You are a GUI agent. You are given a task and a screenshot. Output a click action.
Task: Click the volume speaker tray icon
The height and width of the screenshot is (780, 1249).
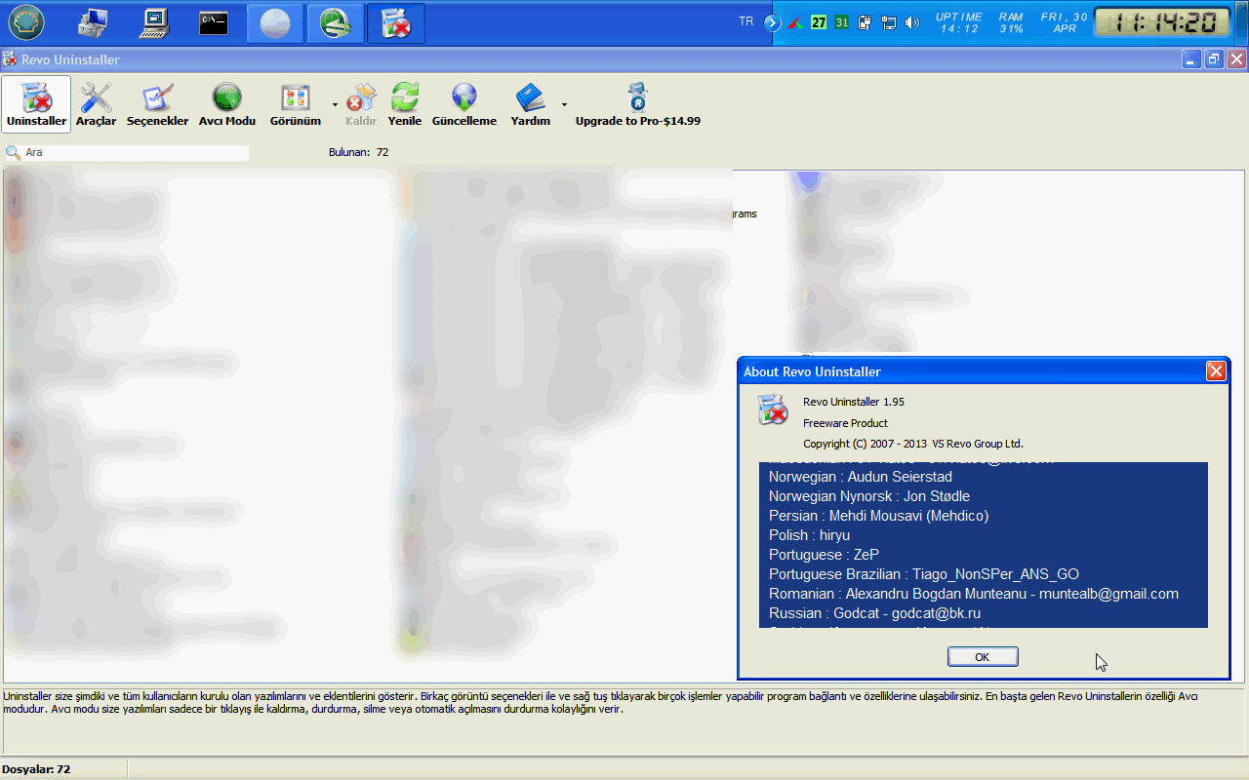pyautogui.click(x=912, y=22)
